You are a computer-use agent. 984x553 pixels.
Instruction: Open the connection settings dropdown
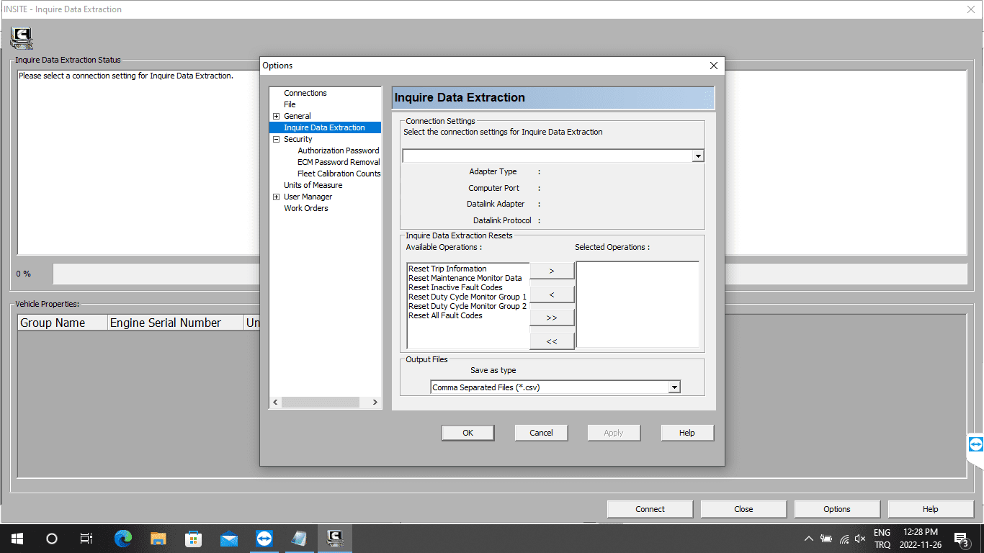tap(697, 156)
